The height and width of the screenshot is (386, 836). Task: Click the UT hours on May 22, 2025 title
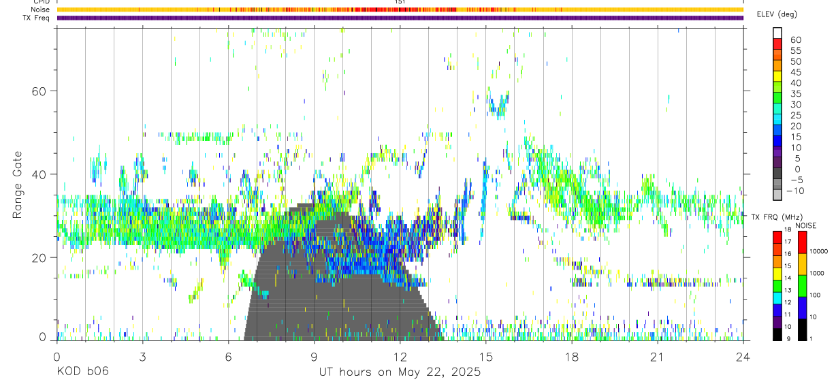coord(400,372)
